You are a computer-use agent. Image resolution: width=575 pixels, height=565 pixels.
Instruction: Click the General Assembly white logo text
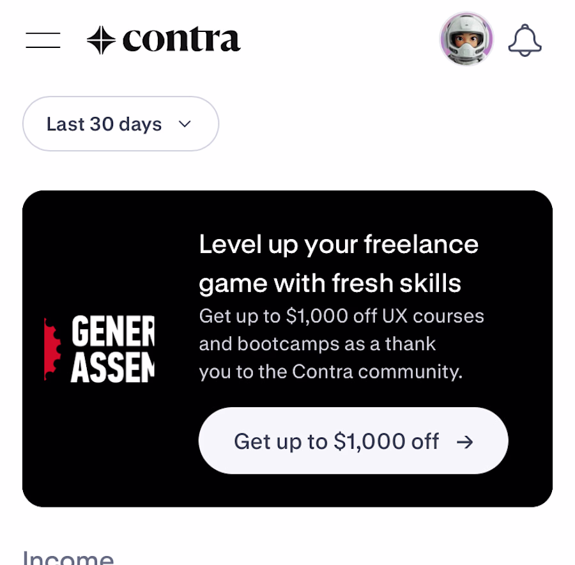(112, 350)
